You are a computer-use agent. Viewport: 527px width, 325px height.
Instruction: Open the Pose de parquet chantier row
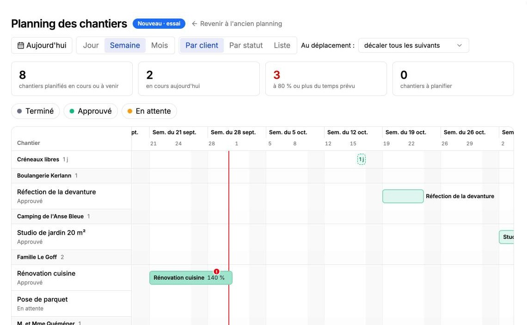71,303
